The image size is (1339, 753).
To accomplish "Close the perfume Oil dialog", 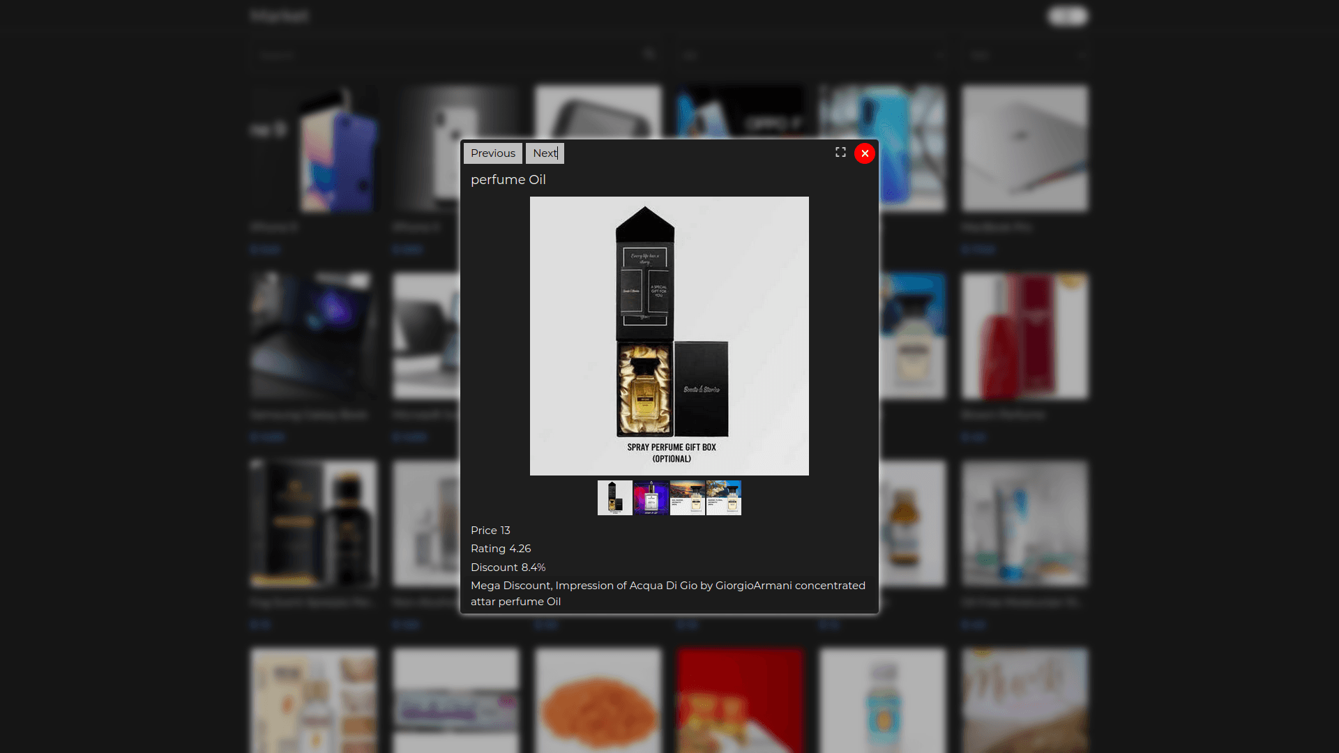I will point(865,153).
